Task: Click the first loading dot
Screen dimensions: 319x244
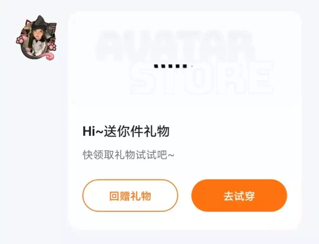Action: pos(156,66)
